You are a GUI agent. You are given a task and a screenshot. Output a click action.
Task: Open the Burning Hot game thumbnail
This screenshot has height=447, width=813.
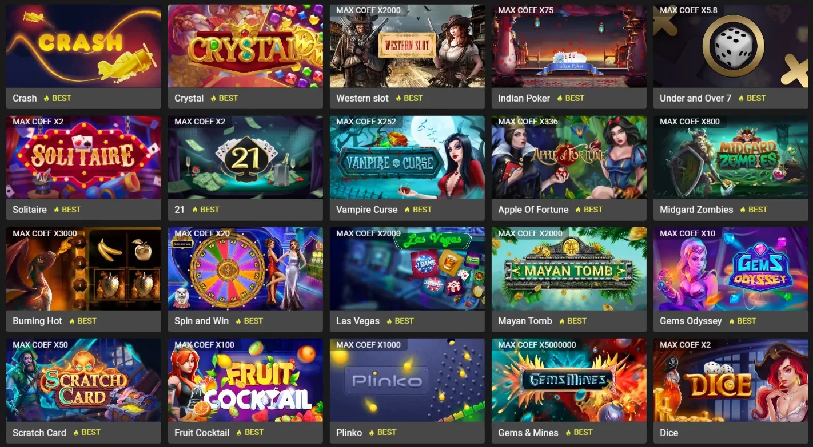pos(83,268)
